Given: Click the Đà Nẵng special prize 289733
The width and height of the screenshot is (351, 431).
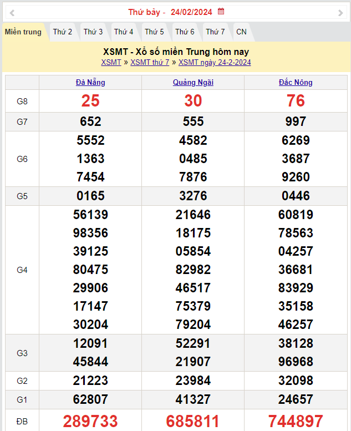Looking at the screenshot, I should [x=90, y=421].
